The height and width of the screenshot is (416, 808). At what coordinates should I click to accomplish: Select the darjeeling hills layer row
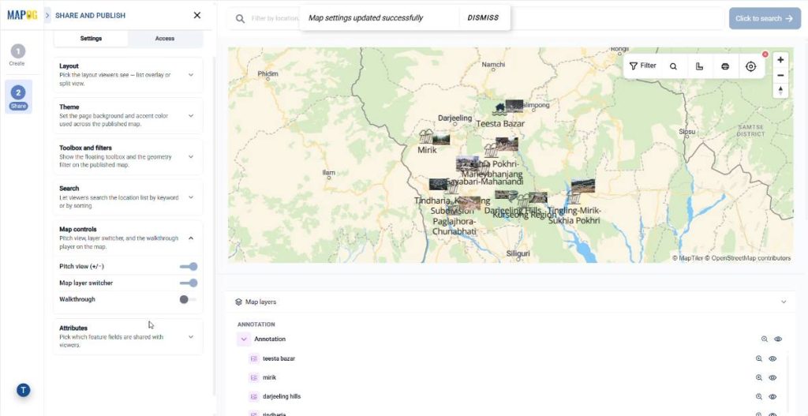[514, 397]
